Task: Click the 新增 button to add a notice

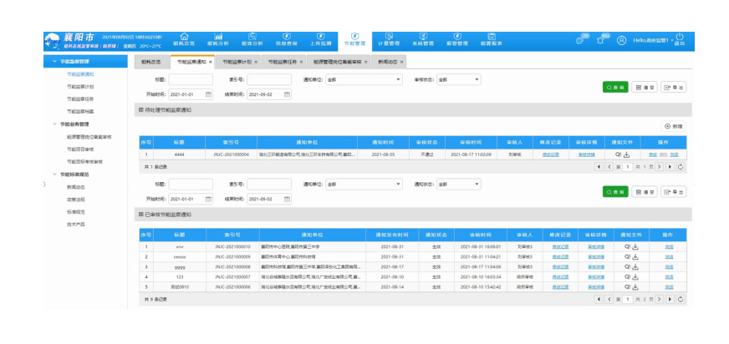Action: 674,126
